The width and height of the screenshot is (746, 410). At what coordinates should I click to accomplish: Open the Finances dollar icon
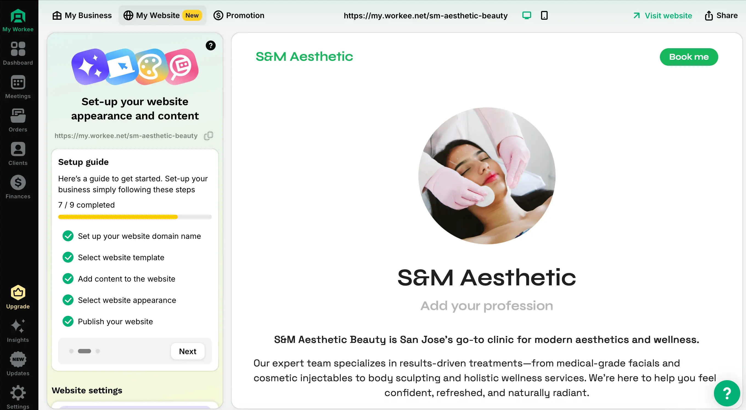pos(18,183)
